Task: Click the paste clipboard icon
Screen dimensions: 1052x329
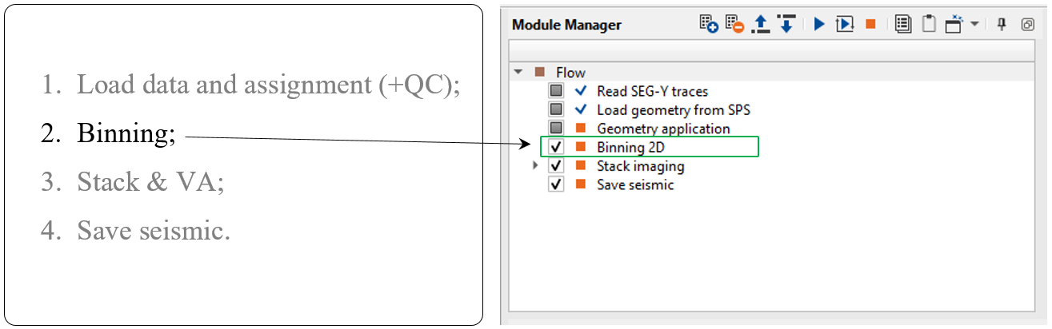Action: pyautogui.click(x=929, y=24)
